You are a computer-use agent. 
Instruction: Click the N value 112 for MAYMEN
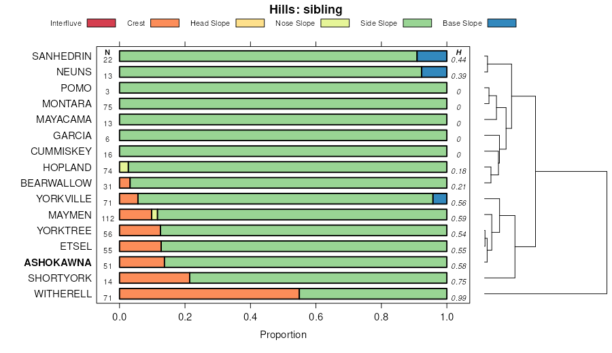(x=107, y=219)
